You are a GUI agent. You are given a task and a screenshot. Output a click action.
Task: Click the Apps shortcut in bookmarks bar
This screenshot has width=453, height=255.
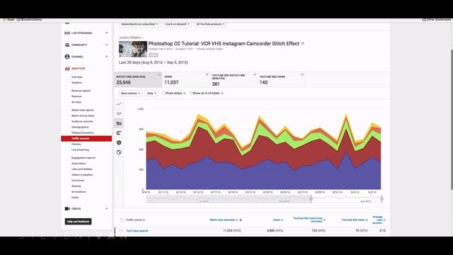tap(8, 20)
